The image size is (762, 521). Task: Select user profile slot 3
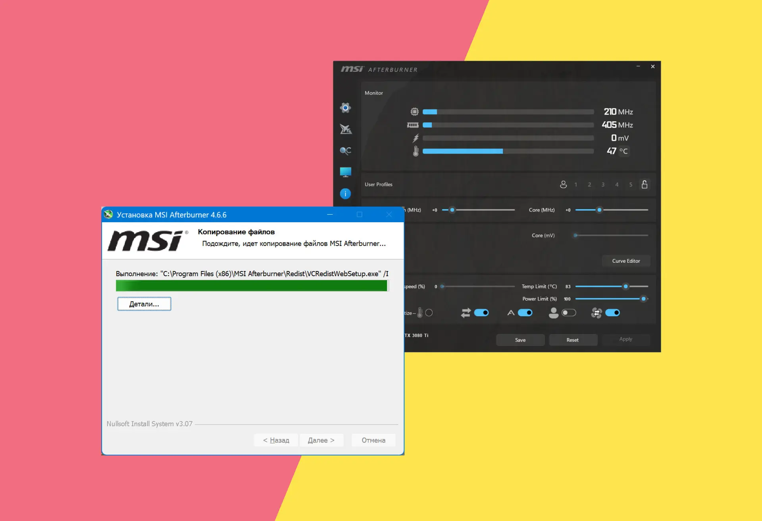(603, 185)
